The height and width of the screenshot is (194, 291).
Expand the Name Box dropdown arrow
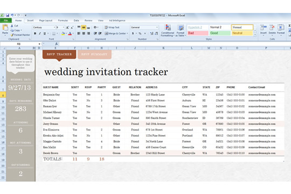(39, 44)
